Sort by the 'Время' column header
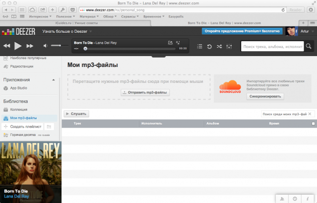The width and height of the screenshot is (317, 203). (x=274, y=124)
